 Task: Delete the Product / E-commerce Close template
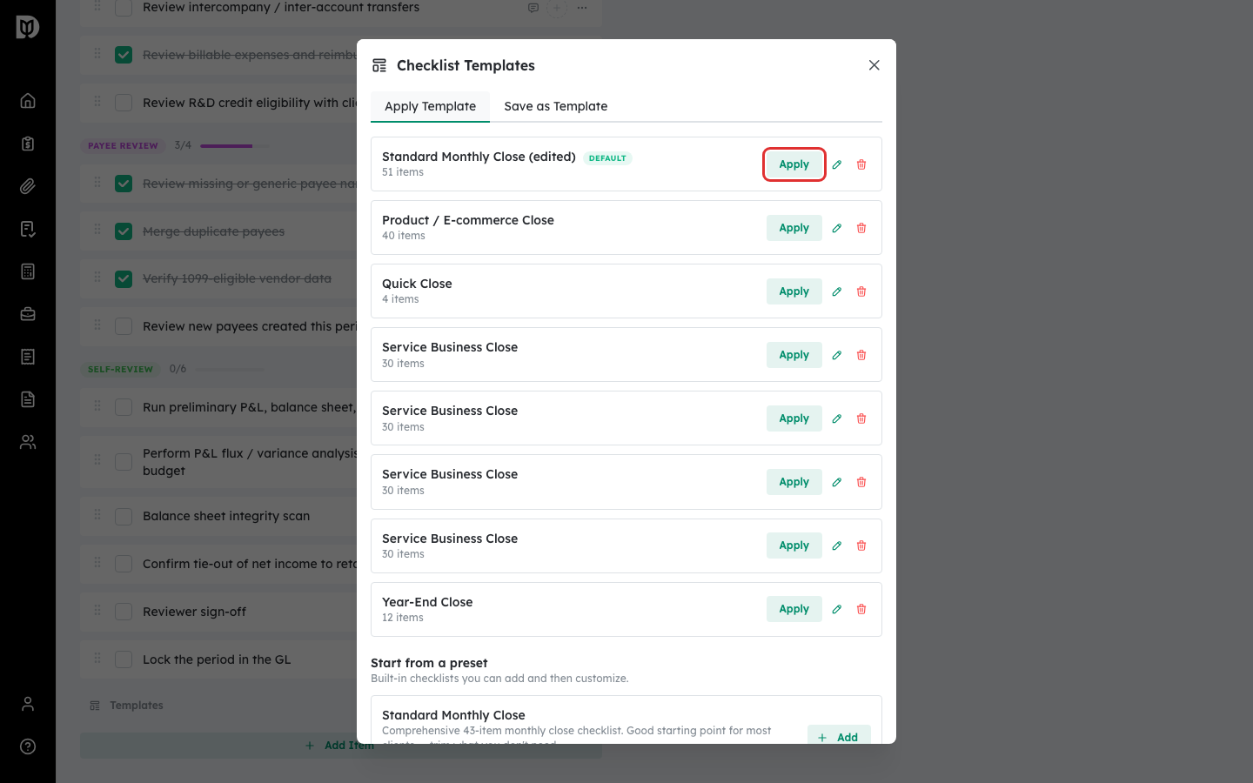pyautogui.click(x=861, y=228)
